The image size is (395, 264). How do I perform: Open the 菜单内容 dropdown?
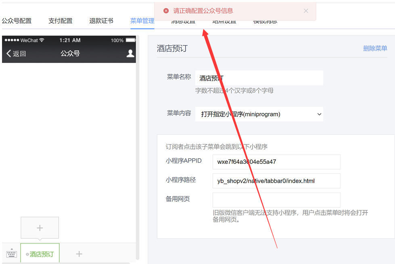click(259, 114)
